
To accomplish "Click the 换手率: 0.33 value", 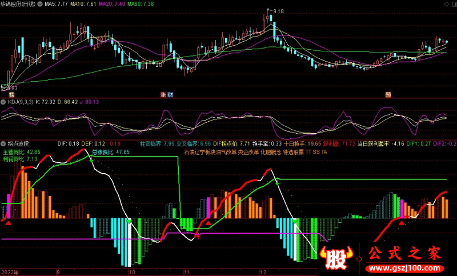I will [x=267, y=143].
